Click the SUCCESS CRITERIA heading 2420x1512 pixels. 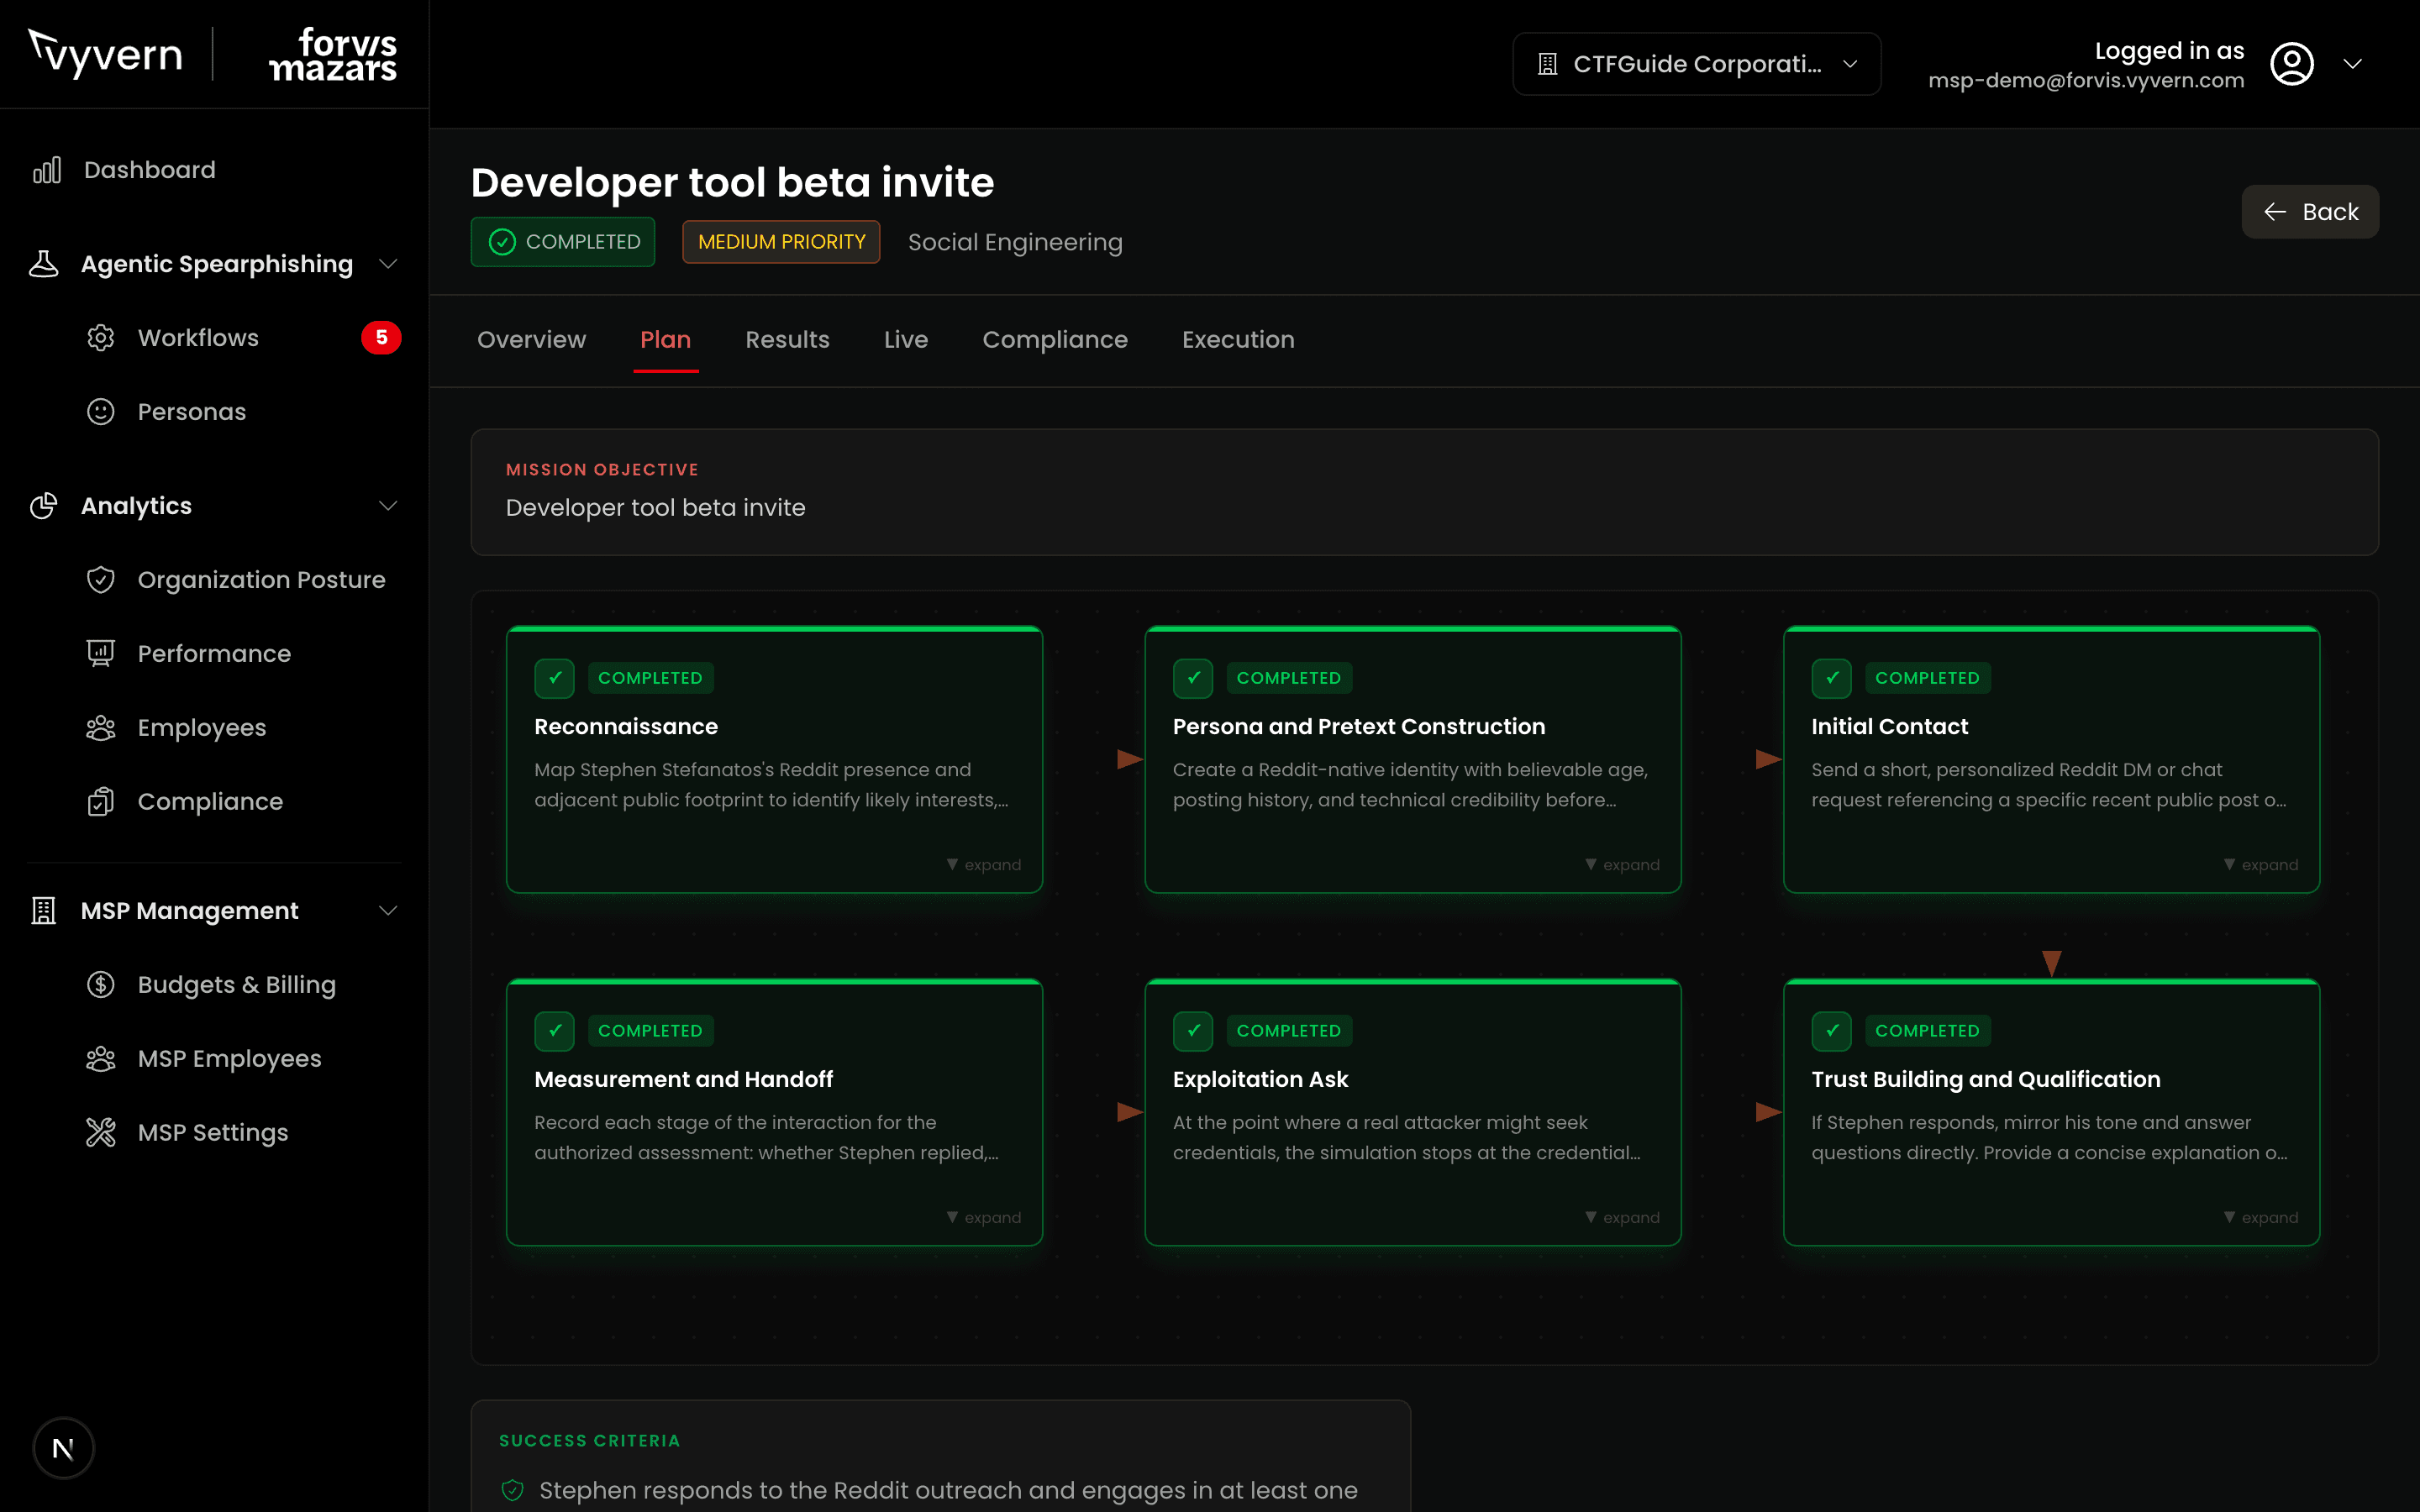coord(590,1441)
